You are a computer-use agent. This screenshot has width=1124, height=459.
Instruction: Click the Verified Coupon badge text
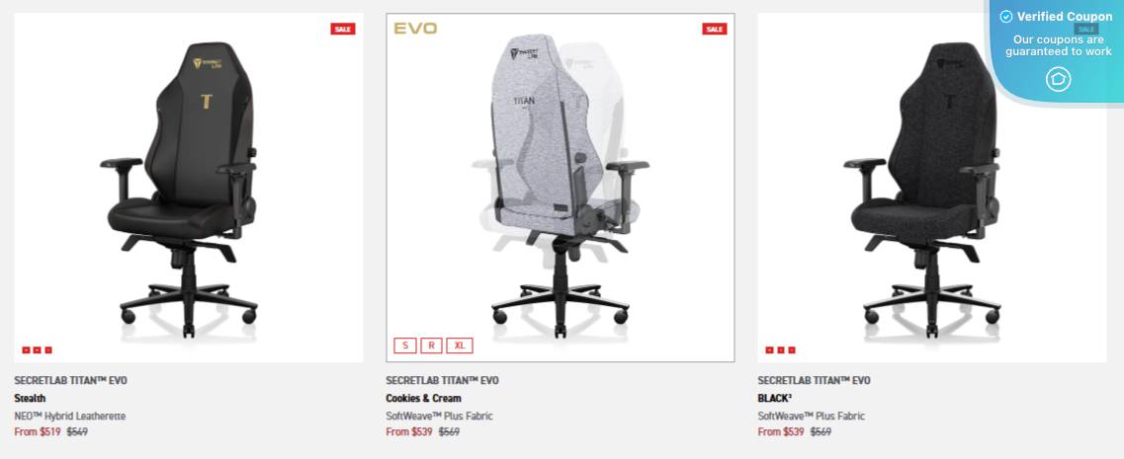pyautogui.click(x=1065, y=17)
